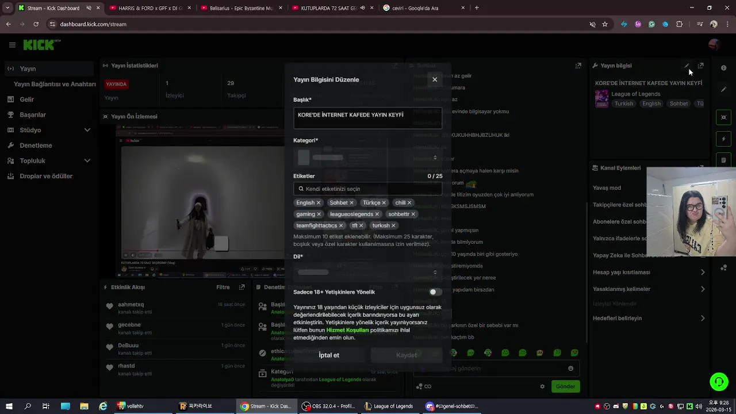
Task: Open the info icon in right sidebar
Action: coord(724,68)
